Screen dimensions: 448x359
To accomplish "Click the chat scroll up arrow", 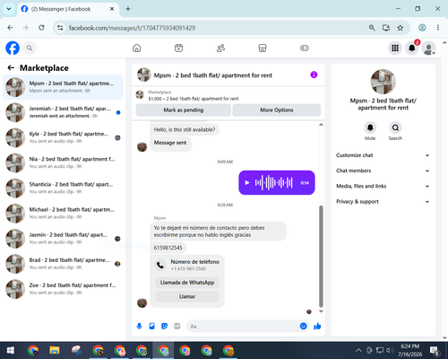I will click(x=321, y=125).
